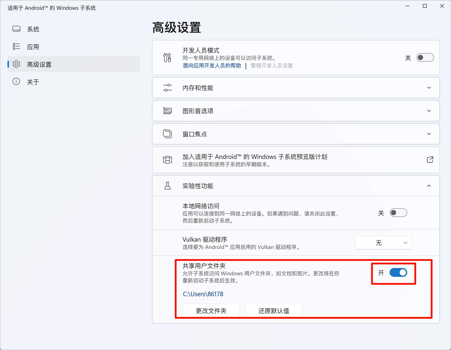This screenshot has height=350, width=451.
Task: Click the window focus icon
Action: click(x=167, y=134)
